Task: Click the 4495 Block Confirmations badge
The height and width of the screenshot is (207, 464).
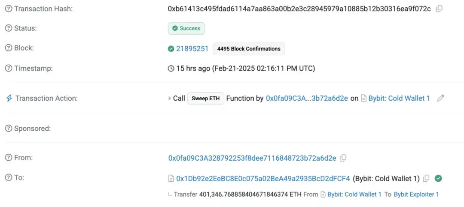Action: pyautogui.click(x=249, y=49)
